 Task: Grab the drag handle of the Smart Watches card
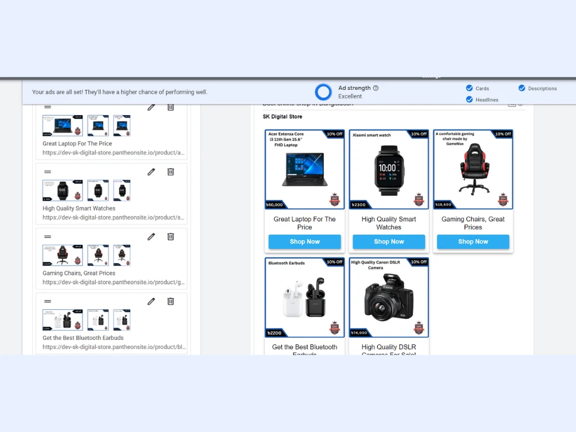pos(47,172)
